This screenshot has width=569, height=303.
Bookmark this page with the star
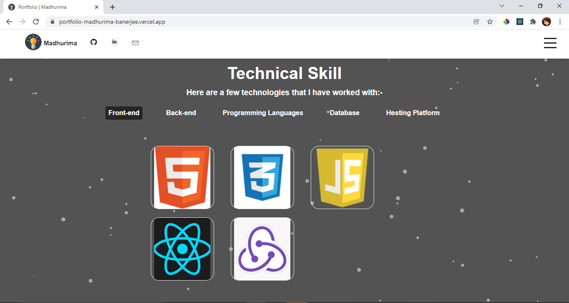[490, 22]
